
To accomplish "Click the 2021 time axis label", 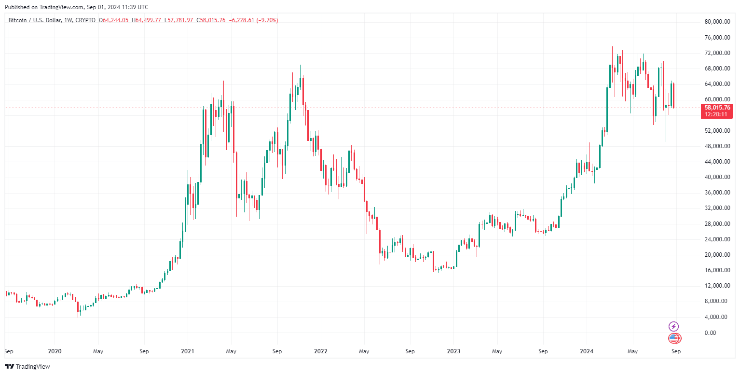I will pos(187,351).
